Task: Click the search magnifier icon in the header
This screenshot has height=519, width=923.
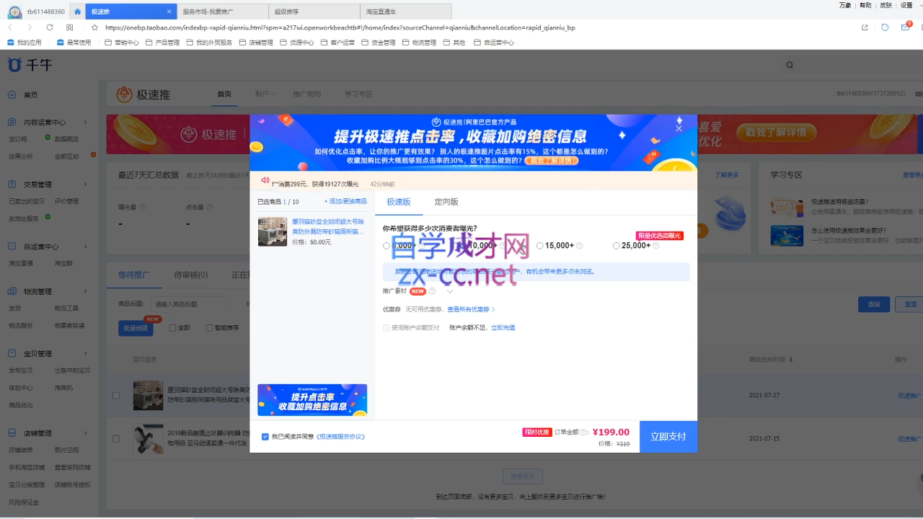Action: (790, 65)
